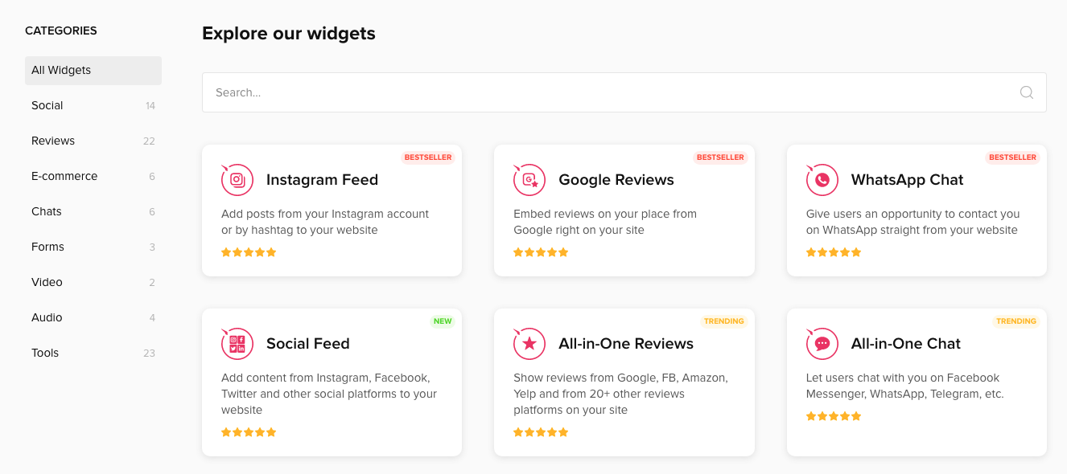This screenshot has height=474, width=1067.
Task: Choose the Chats category
Action: [47, 212]
